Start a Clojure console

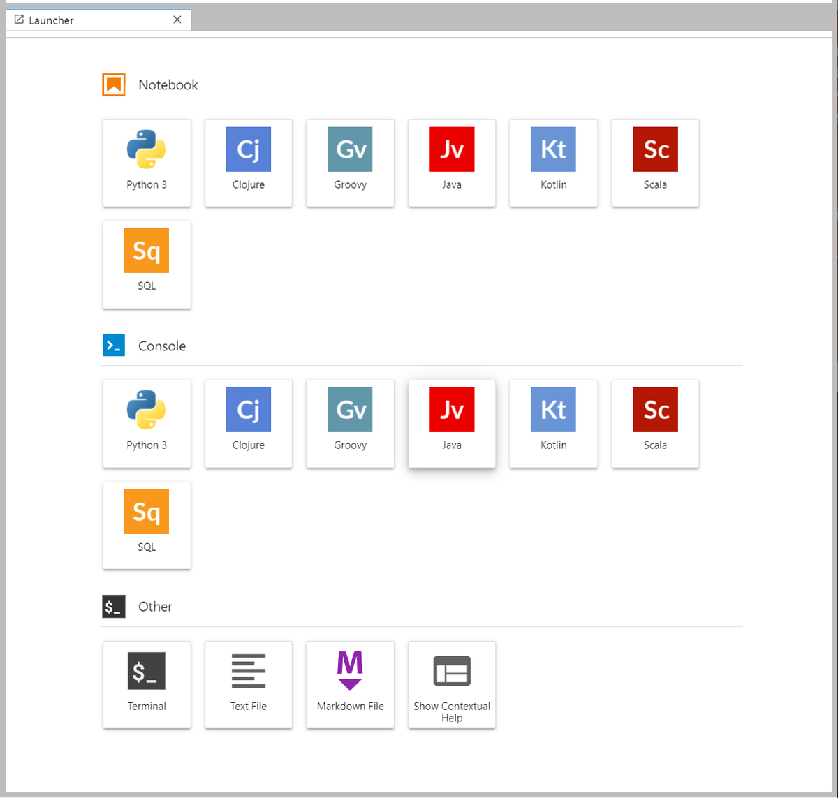249,424
